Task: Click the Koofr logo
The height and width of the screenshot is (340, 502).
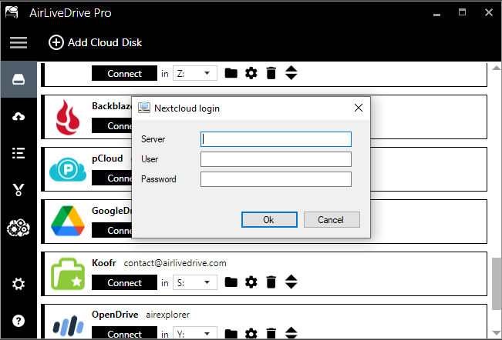Action: tap(68, 274)
